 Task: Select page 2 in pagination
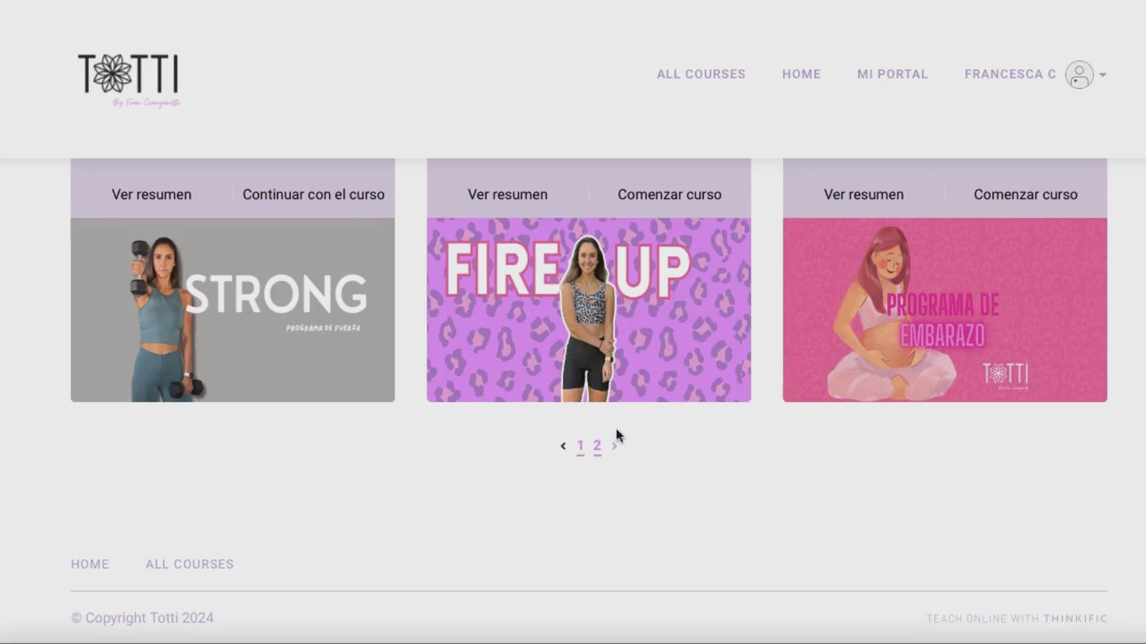pos(597,446)
